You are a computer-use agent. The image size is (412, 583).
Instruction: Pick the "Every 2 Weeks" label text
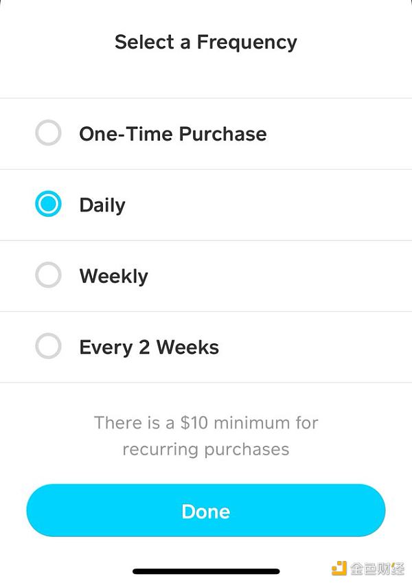[149, 347]
